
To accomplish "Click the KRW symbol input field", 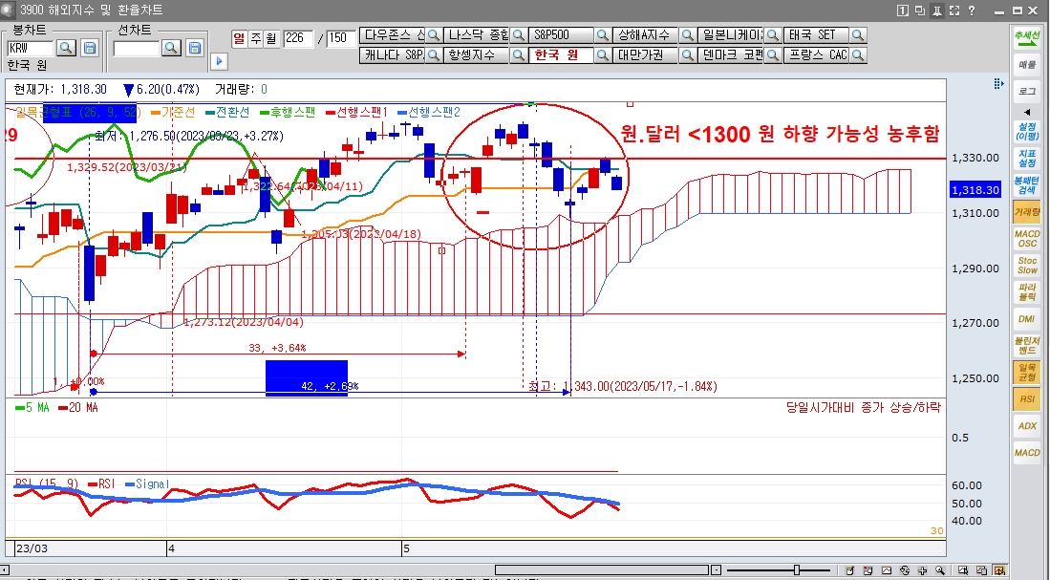I will pyautogui.click(x=30, y=48).
